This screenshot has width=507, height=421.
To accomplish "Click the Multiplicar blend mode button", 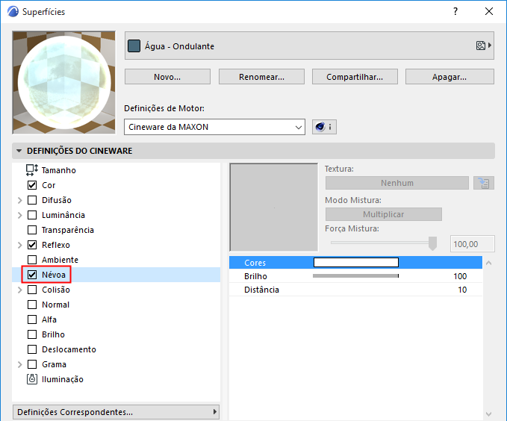I will click(x=384, y=214).
